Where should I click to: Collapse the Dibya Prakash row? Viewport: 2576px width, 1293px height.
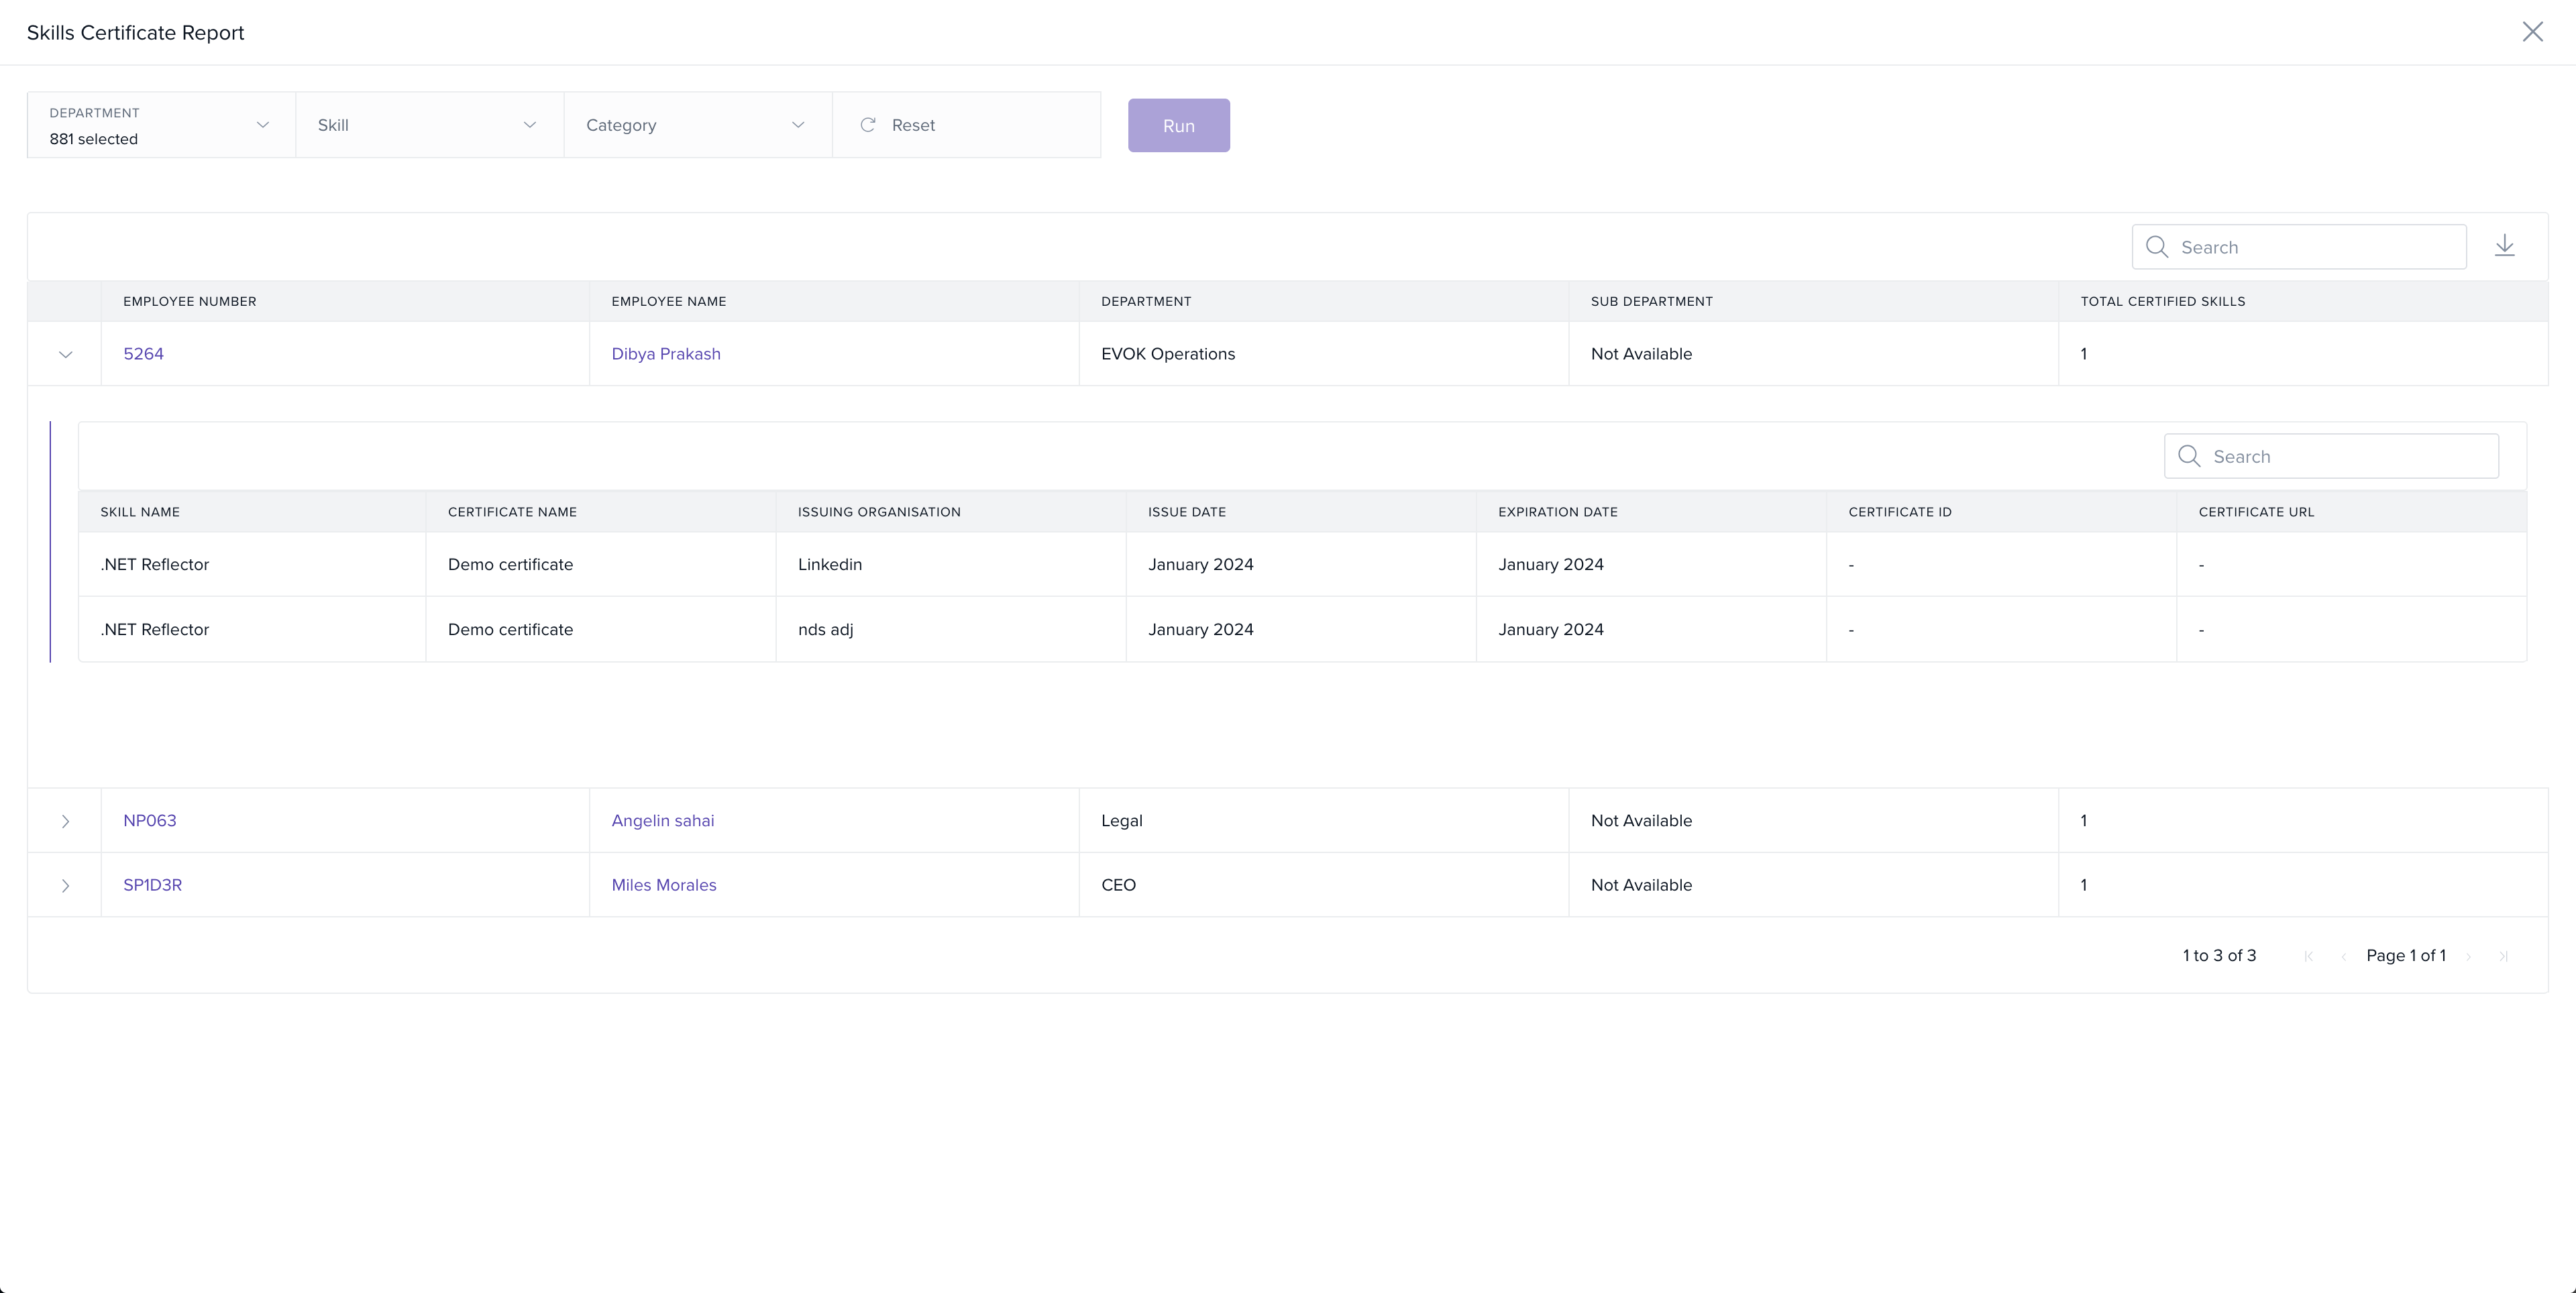65,354
